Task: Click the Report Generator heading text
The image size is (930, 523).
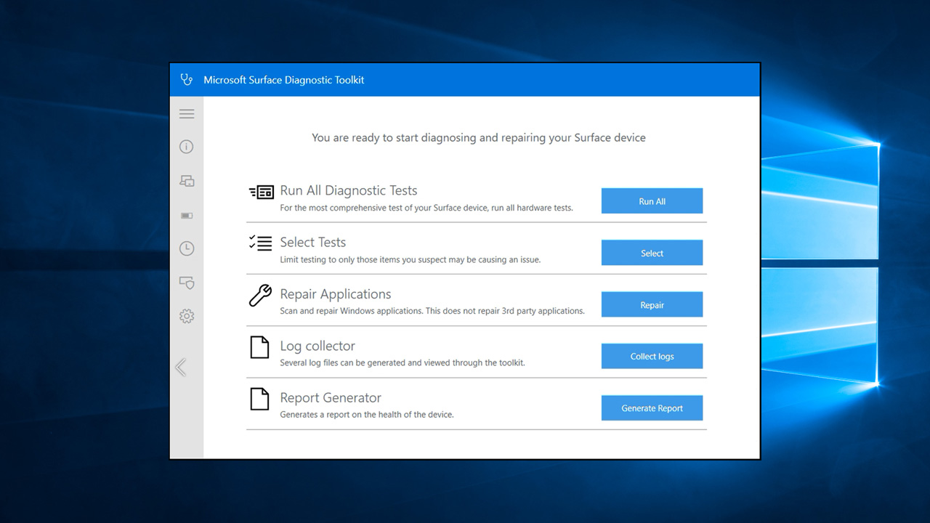Action: [331, 397]
